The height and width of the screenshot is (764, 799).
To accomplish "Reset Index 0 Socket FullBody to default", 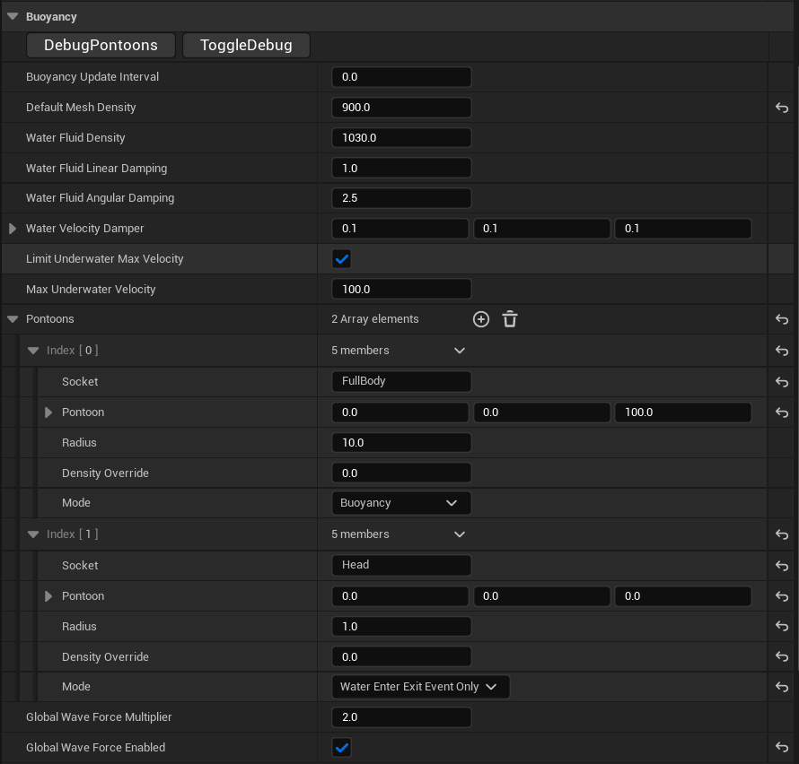I will coord(781,382).
